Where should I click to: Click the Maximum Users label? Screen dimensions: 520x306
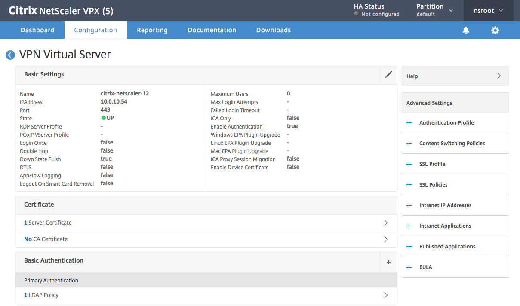tap(230, 94)
